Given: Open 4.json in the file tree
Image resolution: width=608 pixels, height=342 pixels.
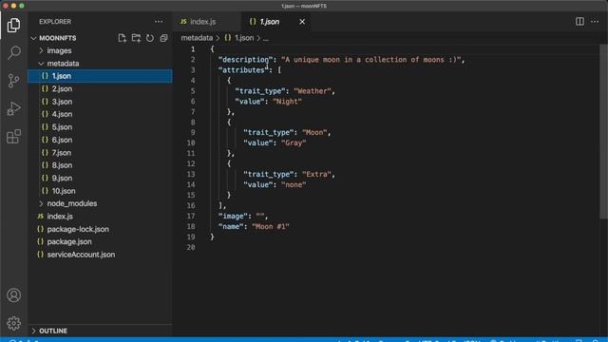Looking at the screenshot, I should pyautogui.click(x=100, y=114).
